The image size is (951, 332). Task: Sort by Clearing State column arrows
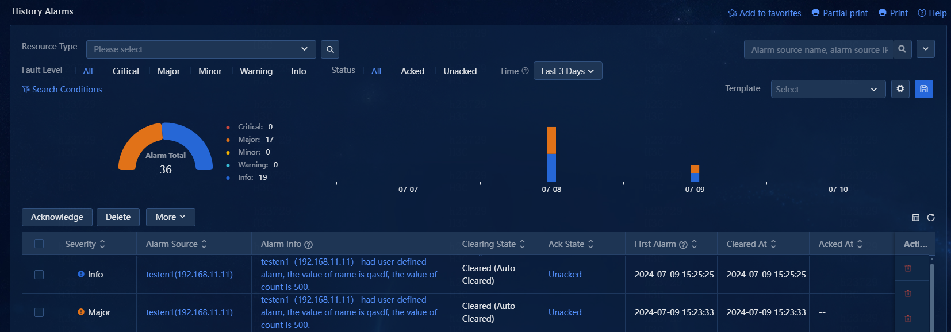522,244
